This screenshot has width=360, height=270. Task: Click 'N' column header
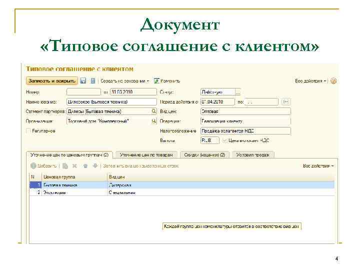coord(35,177)
